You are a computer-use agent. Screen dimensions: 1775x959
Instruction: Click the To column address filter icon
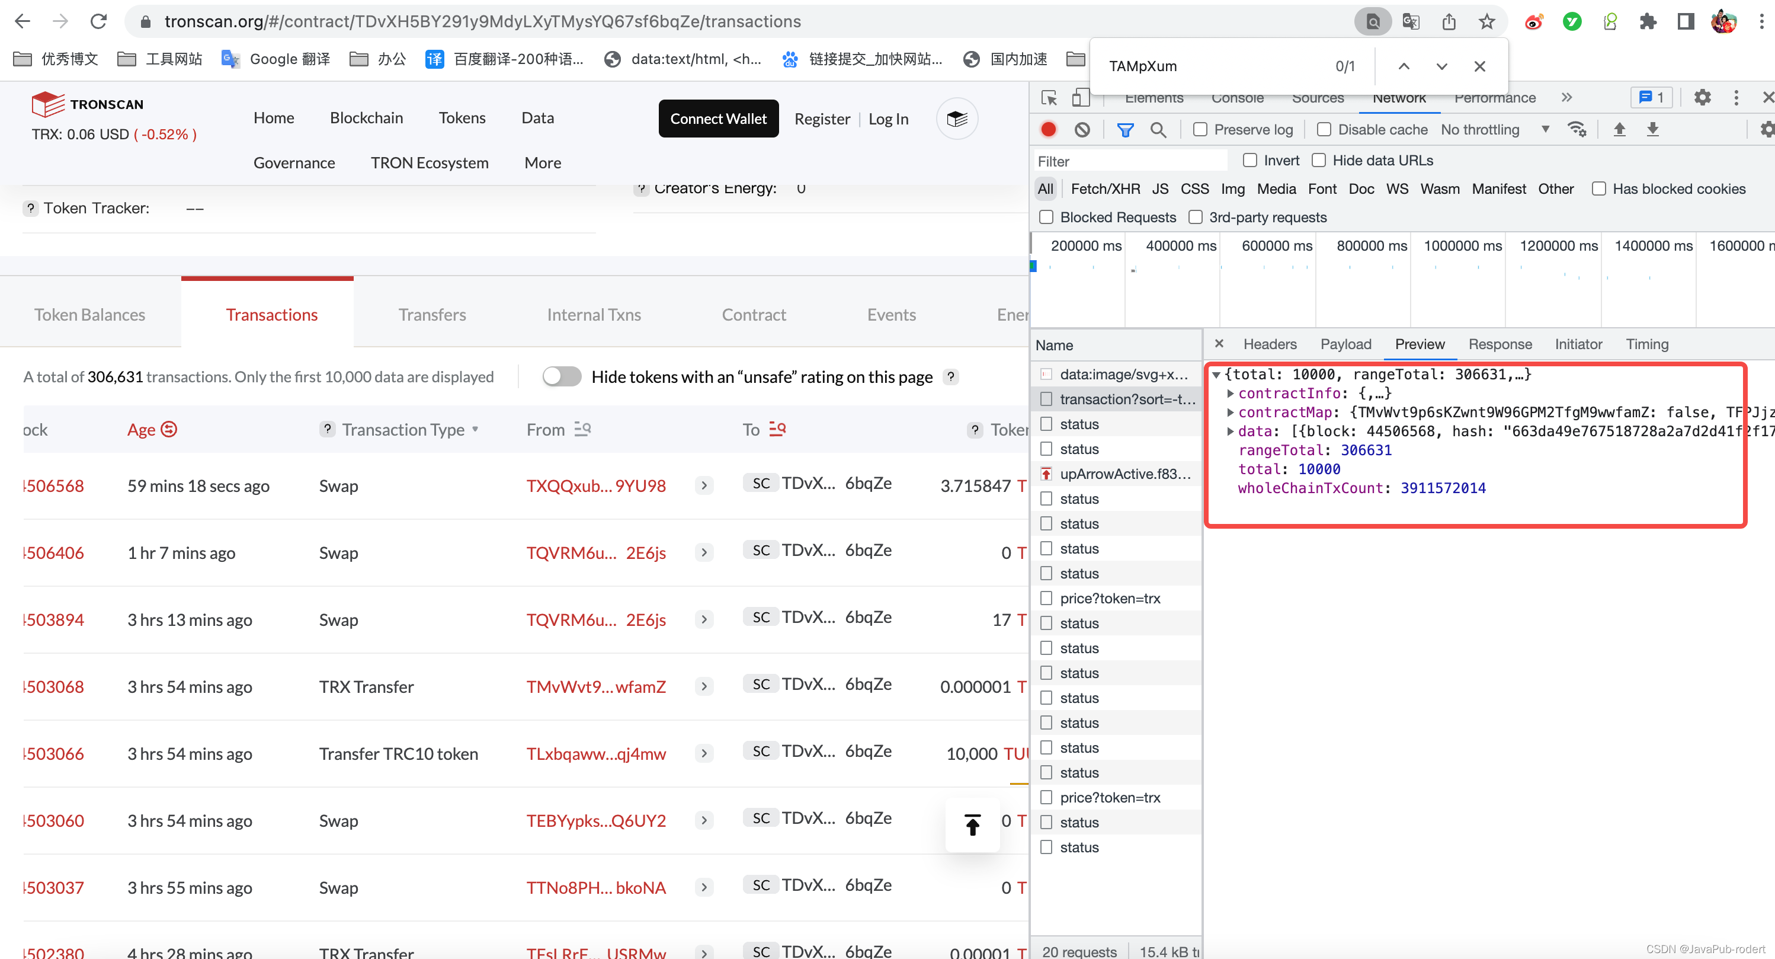point(777,429)
